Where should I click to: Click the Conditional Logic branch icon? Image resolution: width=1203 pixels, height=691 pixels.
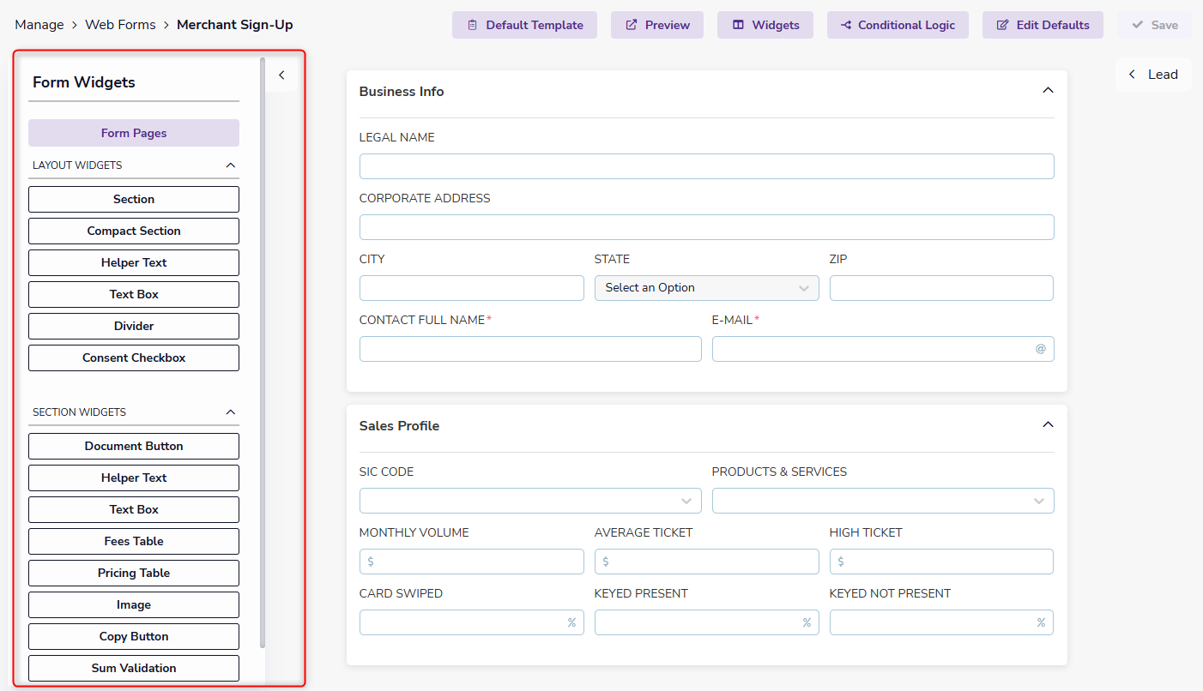846,25
